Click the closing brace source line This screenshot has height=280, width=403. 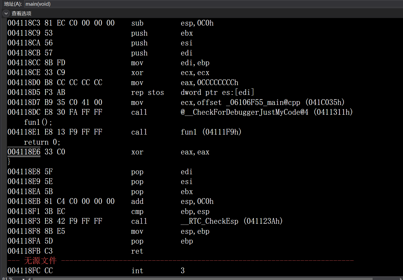(9, 161)
